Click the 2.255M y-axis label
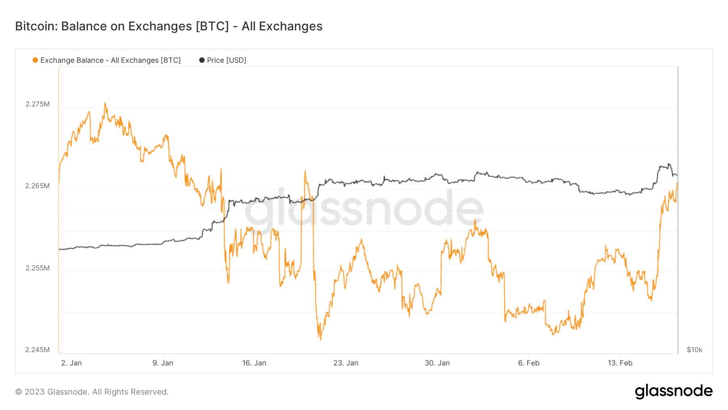 point(38,268)
